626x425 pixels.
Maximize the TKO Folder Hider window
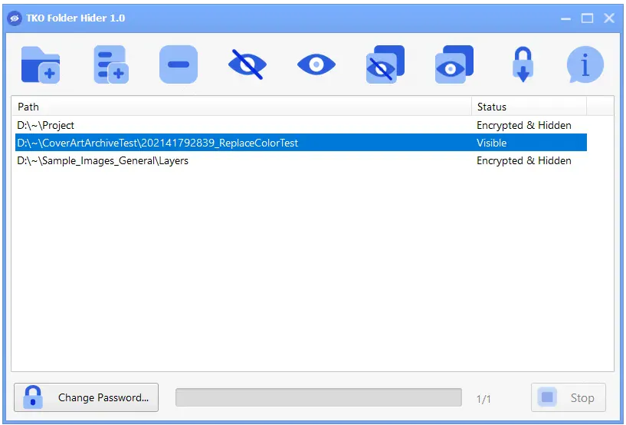(587, 18)
